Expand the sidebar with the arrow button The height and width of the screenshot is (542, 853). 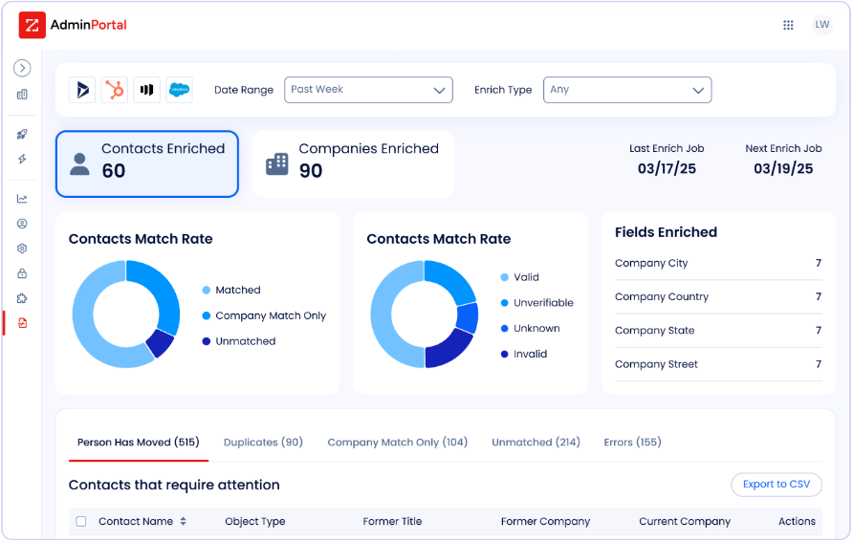coord(22,68)
